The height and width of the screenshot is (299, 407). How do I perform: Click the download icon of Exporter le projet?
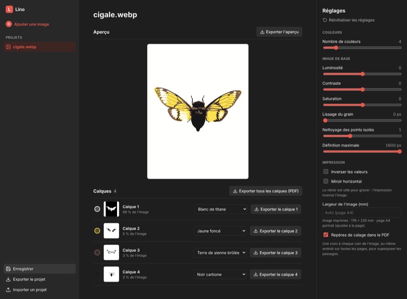tap(8, 279)
